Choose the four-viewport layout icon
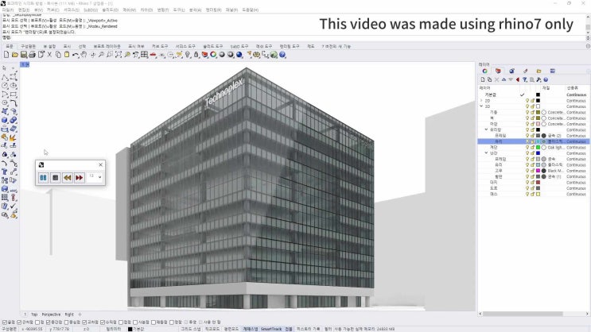The height and width of the screenshot is (332, 591). tap(144, 55)
